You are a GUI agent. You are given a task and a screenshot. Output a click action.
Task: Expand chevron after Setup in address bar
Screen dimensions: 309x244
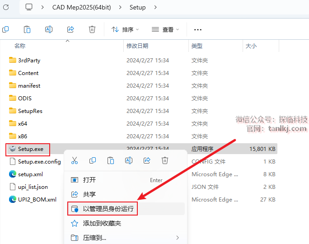coord(155,7)
